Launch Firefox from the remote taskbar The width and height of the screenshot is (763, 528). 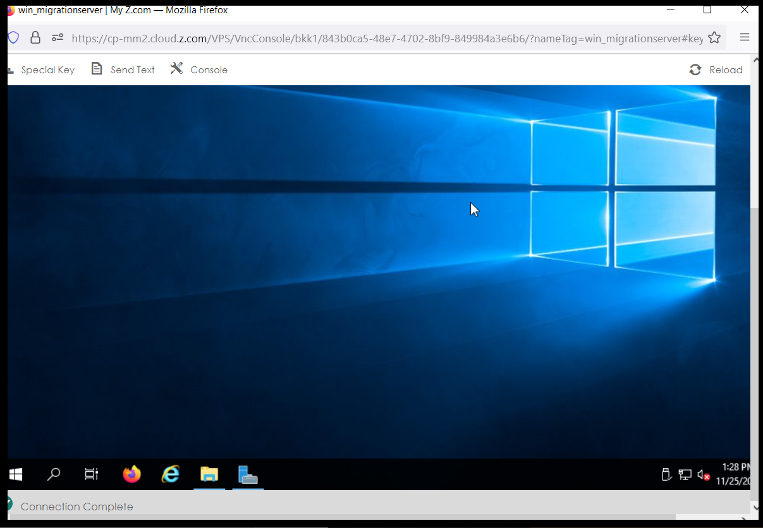click(131, 474)
